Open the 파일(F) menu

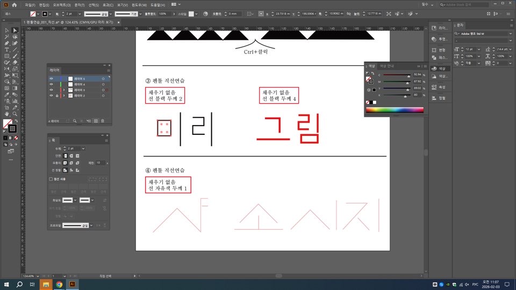(30, 4)
